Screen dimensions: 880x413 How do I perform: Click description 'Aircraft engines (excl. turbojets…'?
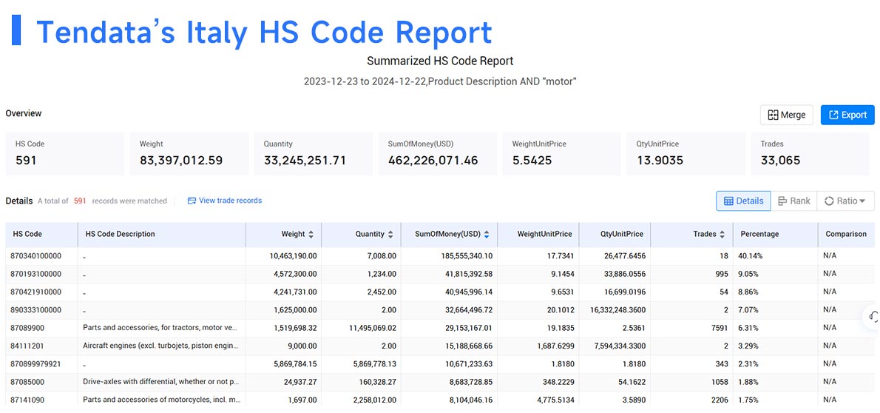162,346
